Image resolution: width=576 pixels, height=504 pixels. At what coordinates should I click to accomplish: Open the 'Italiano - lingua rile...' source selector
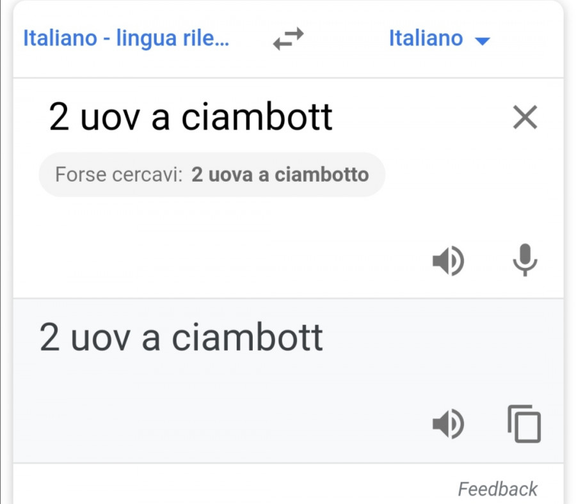click(126, 38)
